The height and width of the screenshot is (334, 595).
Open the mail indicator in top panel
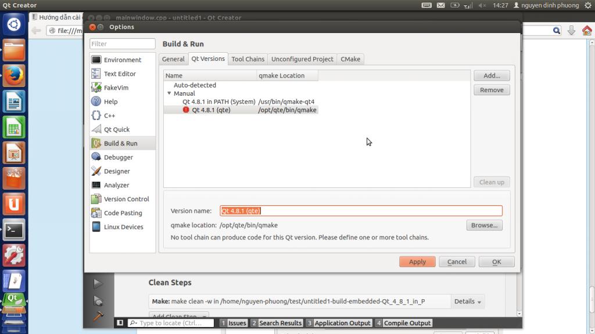coord(440,5)
